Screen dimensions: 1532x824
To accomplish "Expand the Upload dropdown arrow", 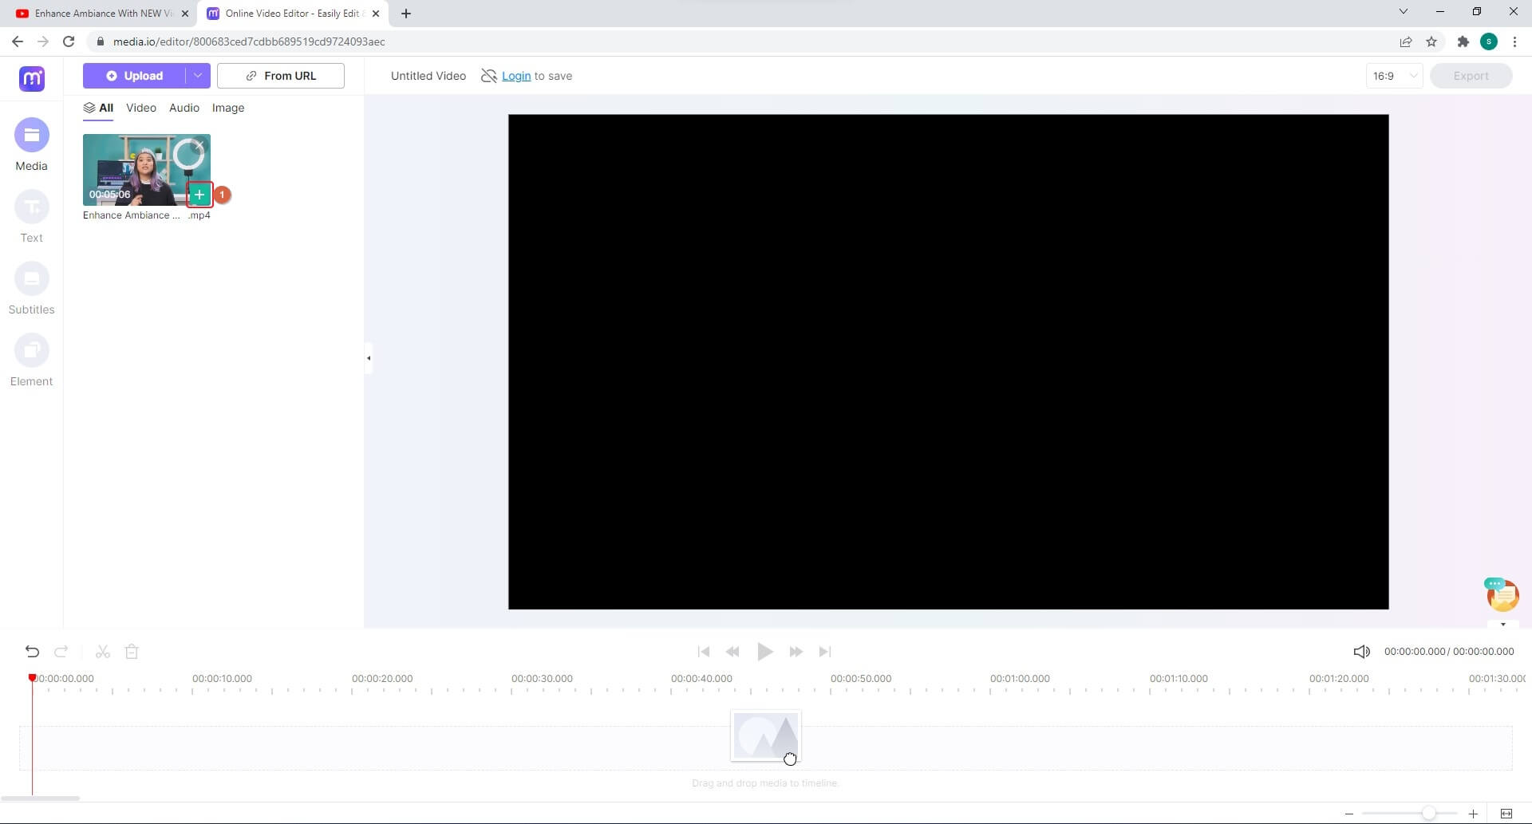I will (x=197, y=76).
